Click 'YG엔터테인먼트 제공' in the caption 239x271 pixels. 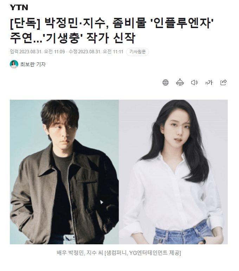pyautogui.click(x=155, y=253)
